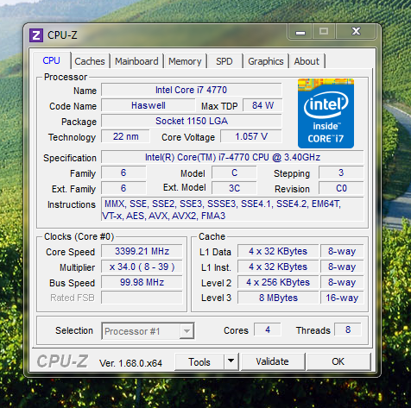411x408 pixels.
Task: Click the Cores value '4'
Action: click(268, 330)
